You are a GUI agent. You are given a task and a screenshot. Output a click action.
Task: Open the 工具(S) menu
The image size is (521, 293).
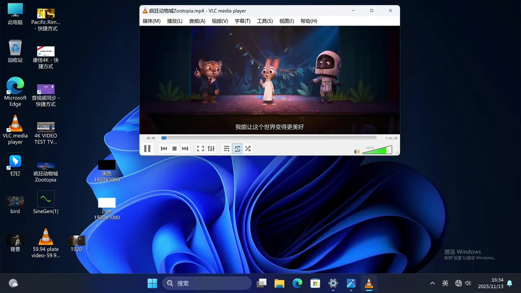point(265,21)
